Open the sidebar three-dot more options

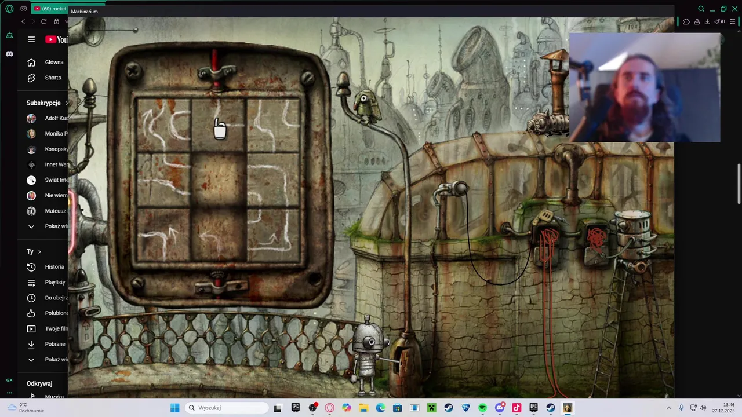click(9, 393)
